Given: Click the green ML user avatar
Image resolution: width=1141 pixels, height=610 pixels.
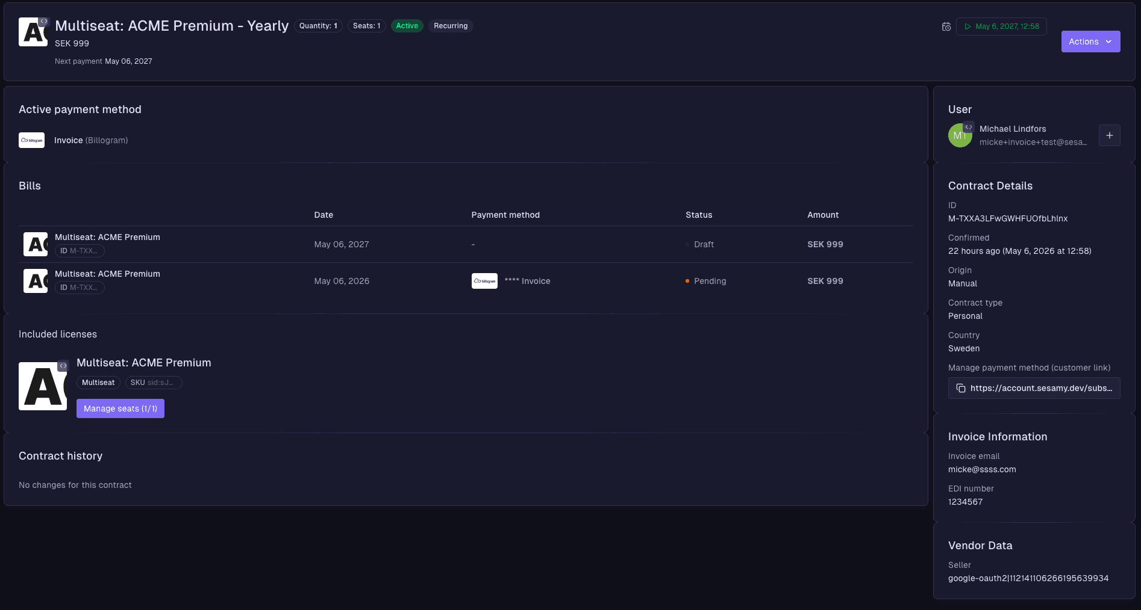Looking at the screenshot, I should pos(960,135).
